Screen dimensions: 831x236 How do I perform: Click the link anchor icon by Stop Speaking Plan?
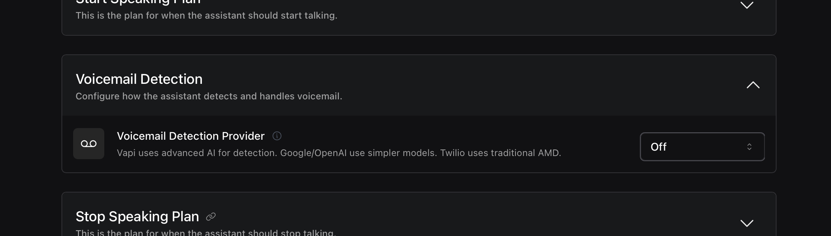(x=210, y=216)
